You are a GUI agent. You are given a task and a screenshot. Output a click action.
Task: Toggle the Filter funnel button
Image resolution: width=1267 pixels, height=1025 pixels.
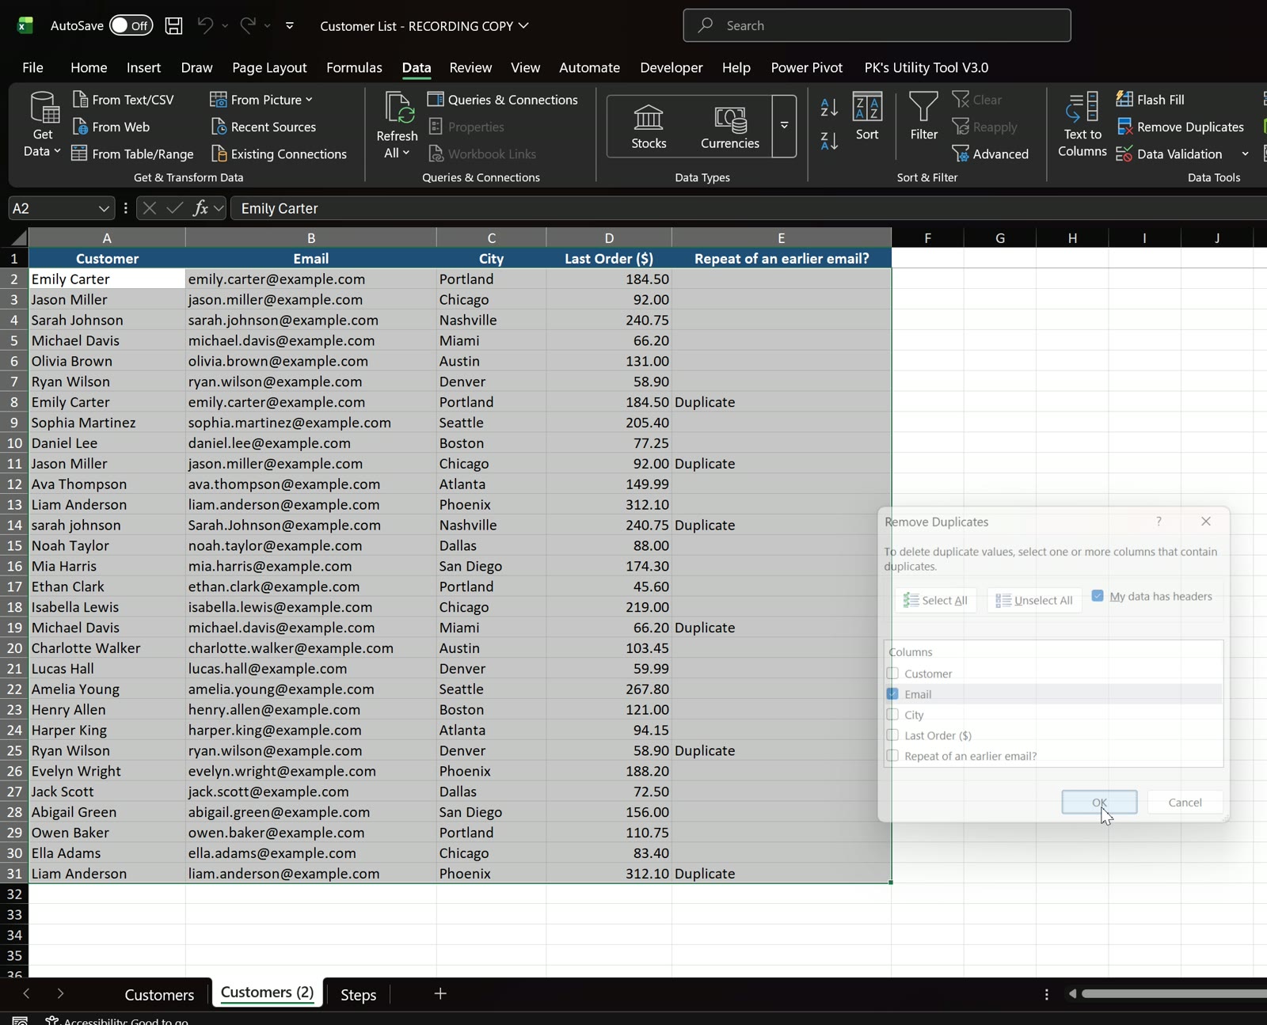click(923, 116)
